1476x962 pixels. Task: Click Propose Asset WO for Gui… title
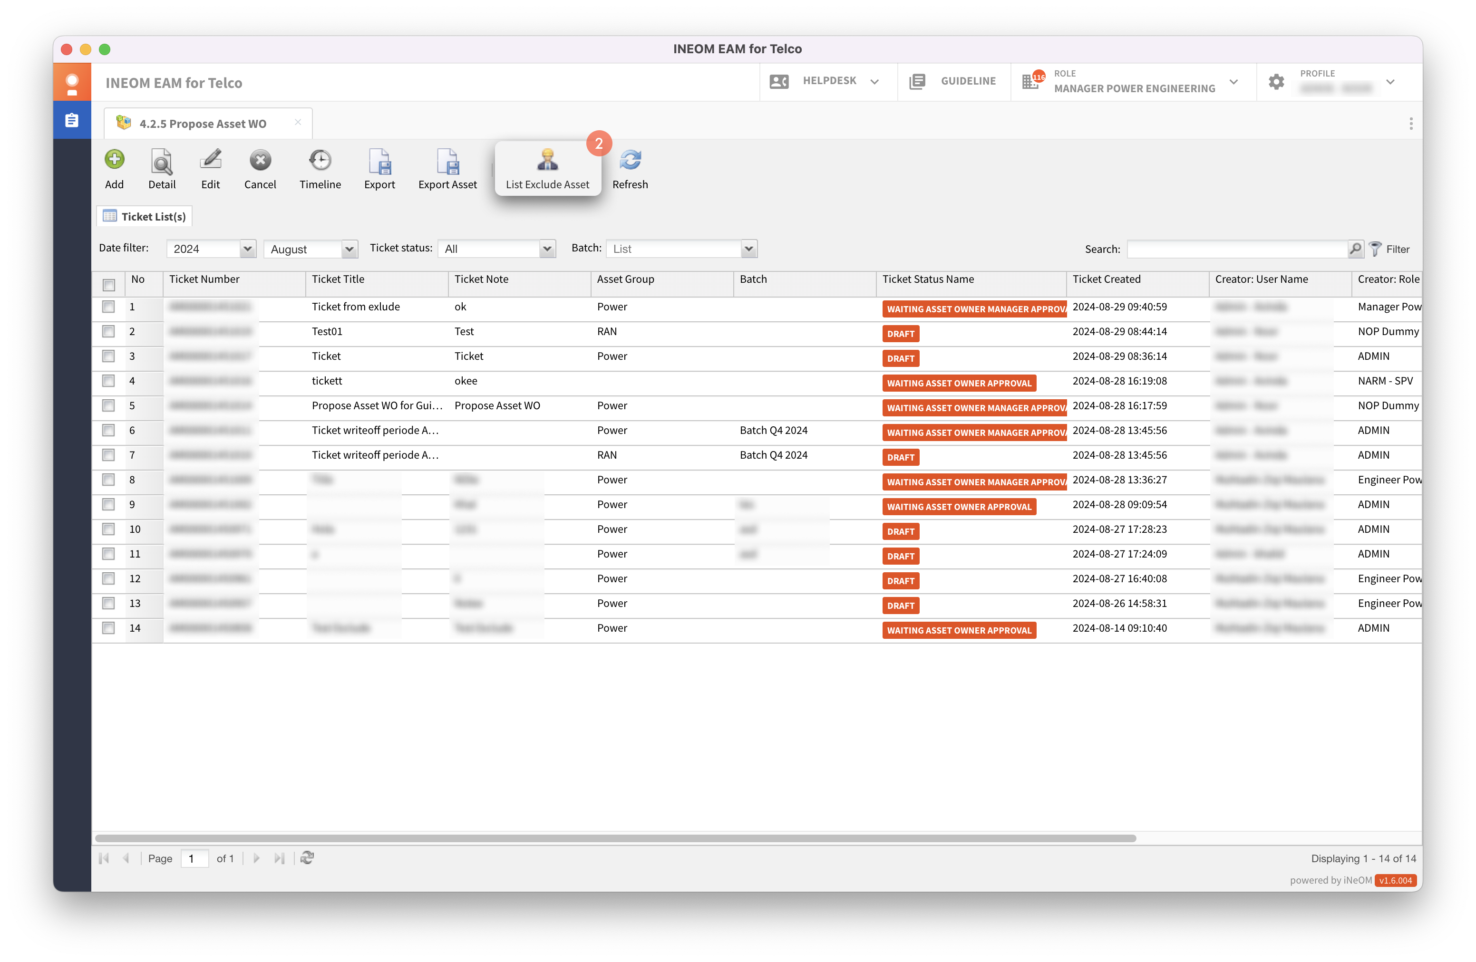[x=377, y=405]
